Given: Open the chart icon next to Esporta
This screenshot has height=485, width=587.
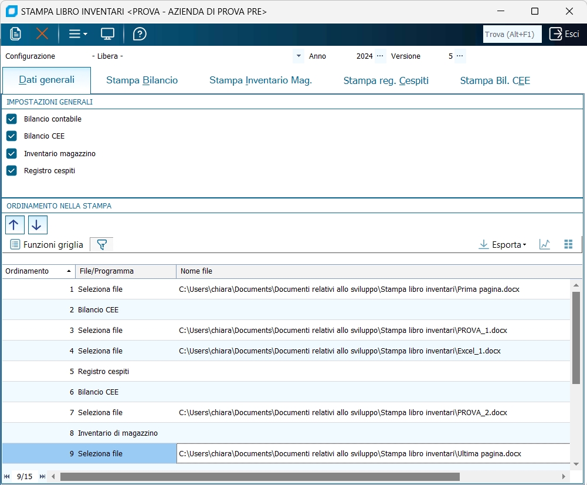Looking at the screenshot, I should coord(545,244).
